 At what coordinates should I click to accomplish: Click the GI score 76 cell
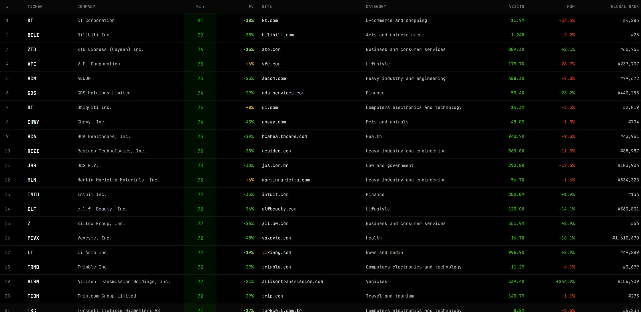200,50
